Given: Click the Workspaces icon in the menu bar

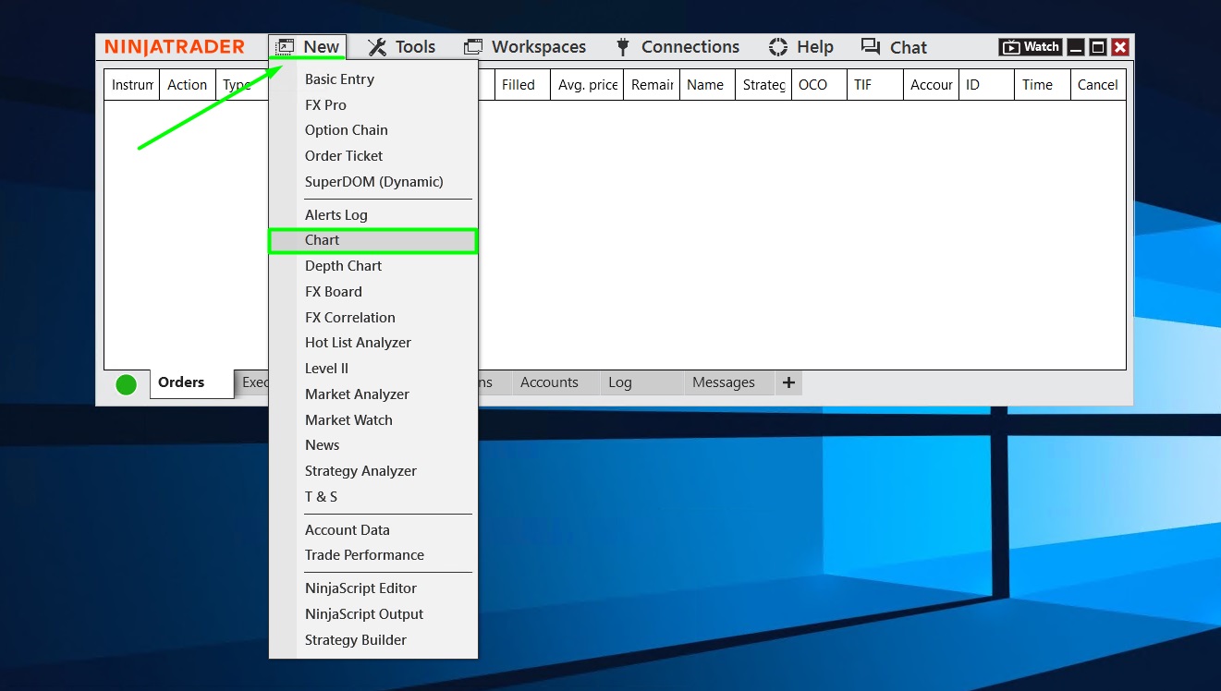Looking at the screenshot, I should click(x=472, y=45).
